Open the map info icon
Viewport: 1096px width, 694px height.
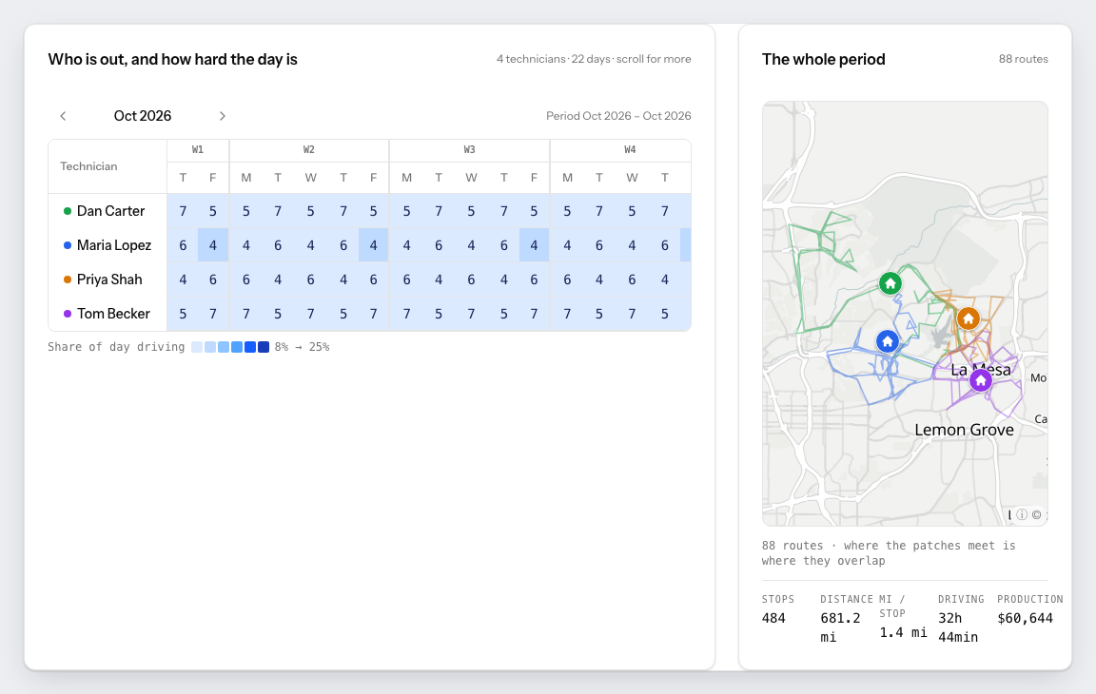click(1022, 514)
